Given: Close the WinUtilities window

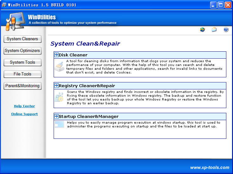Looking at the screenshot, I should [228, 5].
